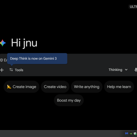The width and height of the screenshot is (137, 137).
Task: Select the Help me learn chip
Action: [x=119, y=87]
